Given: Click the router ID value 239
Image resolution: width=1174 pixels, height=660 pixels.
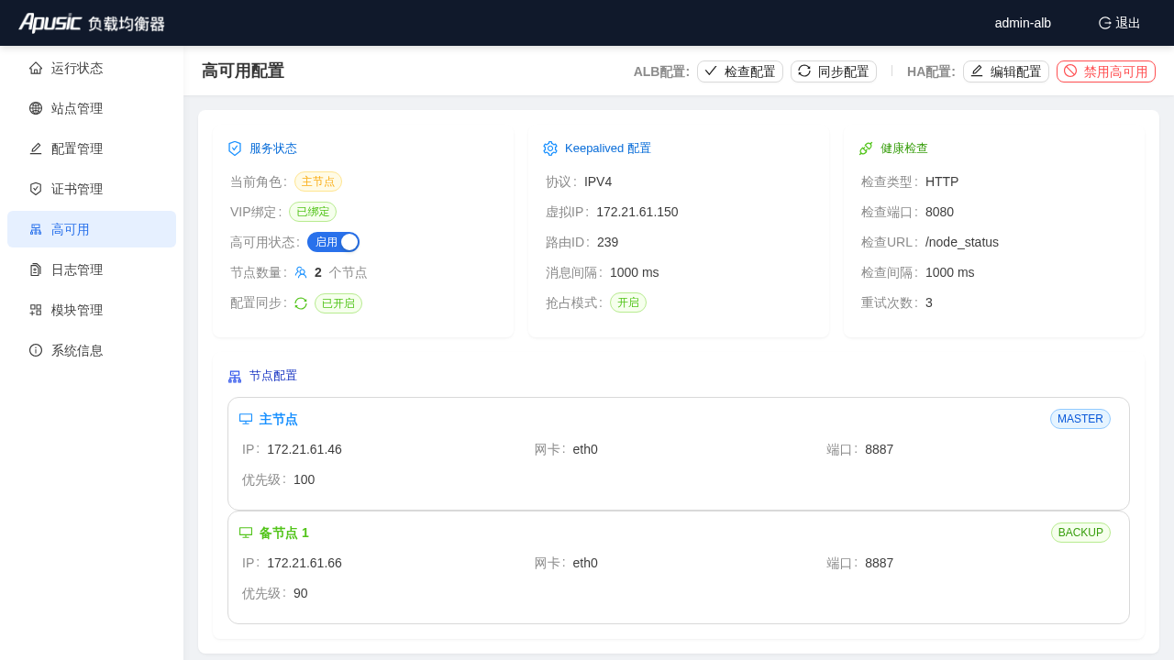Looking at the screenshot, I should [x=608, y=242].
